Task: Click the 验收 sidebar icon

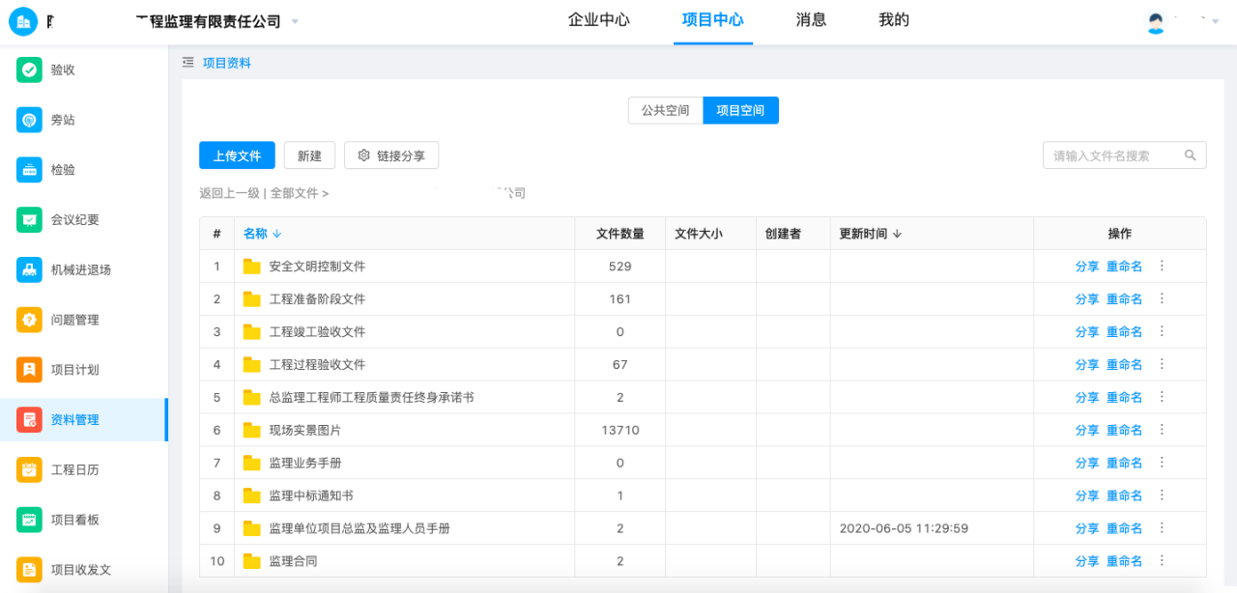Action: 29,70
